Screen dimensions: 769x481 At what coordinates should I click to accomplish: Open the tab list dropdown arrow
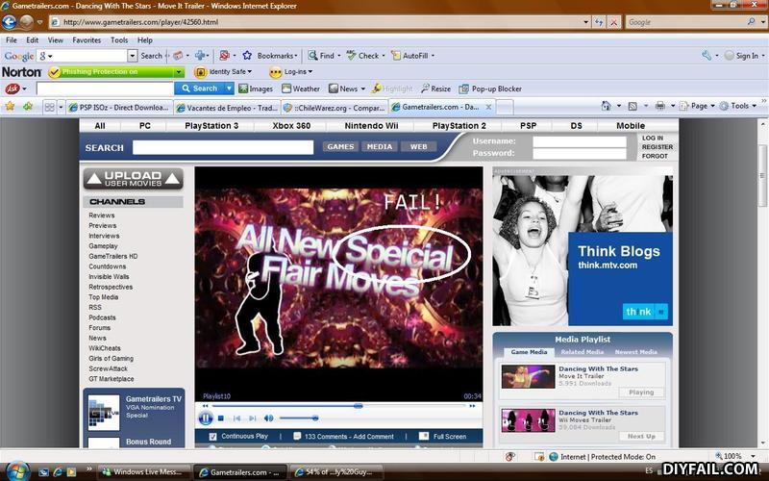pyautogui.click(x=61, y=107)
